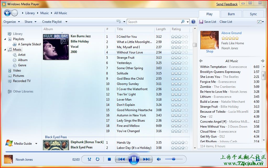The image size is (268, 168).
Task: Click the Album disc icon under Music
Action: point(15,60)
